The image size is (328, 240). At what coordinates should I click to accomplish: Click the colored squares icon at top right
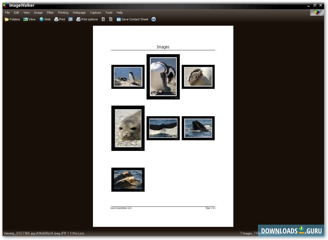click(317, 12)
